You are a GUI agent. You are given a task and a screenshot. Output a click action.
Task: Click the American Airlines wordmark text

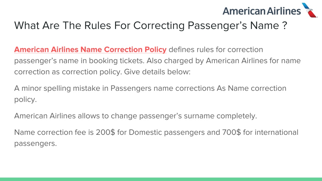[x=262, y=11]
